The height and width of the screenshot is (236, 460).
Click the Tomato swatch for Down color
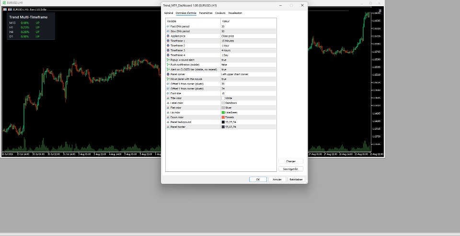point(223,117)
